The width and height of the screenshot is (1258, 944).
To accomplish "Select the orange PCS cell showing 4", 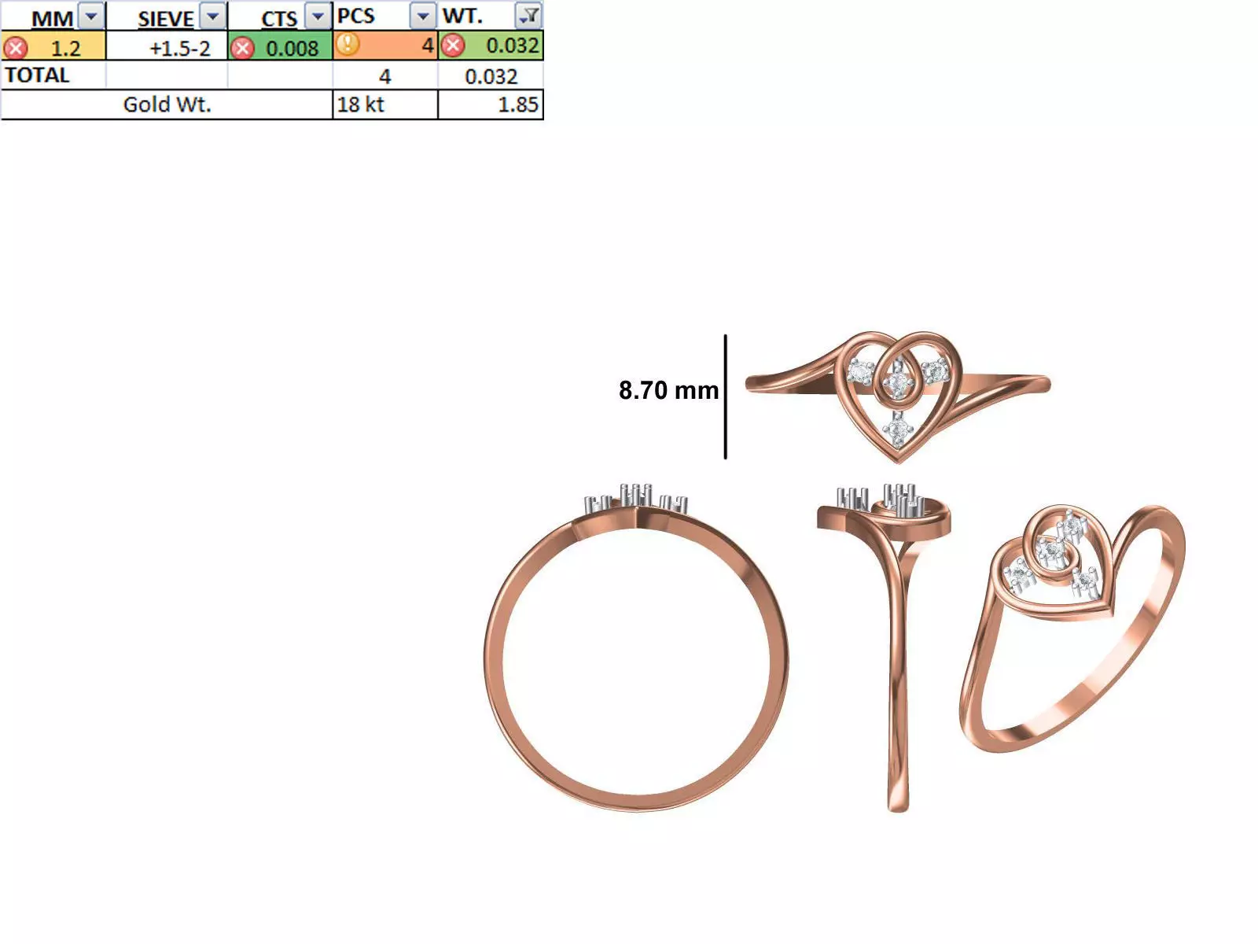I will [385, 46].
